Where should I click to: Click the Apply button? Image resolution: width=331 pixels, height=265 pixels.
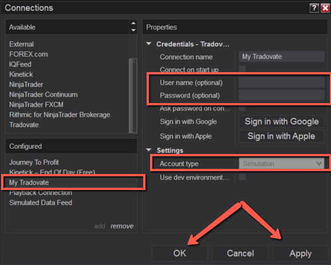pos(301,253)
